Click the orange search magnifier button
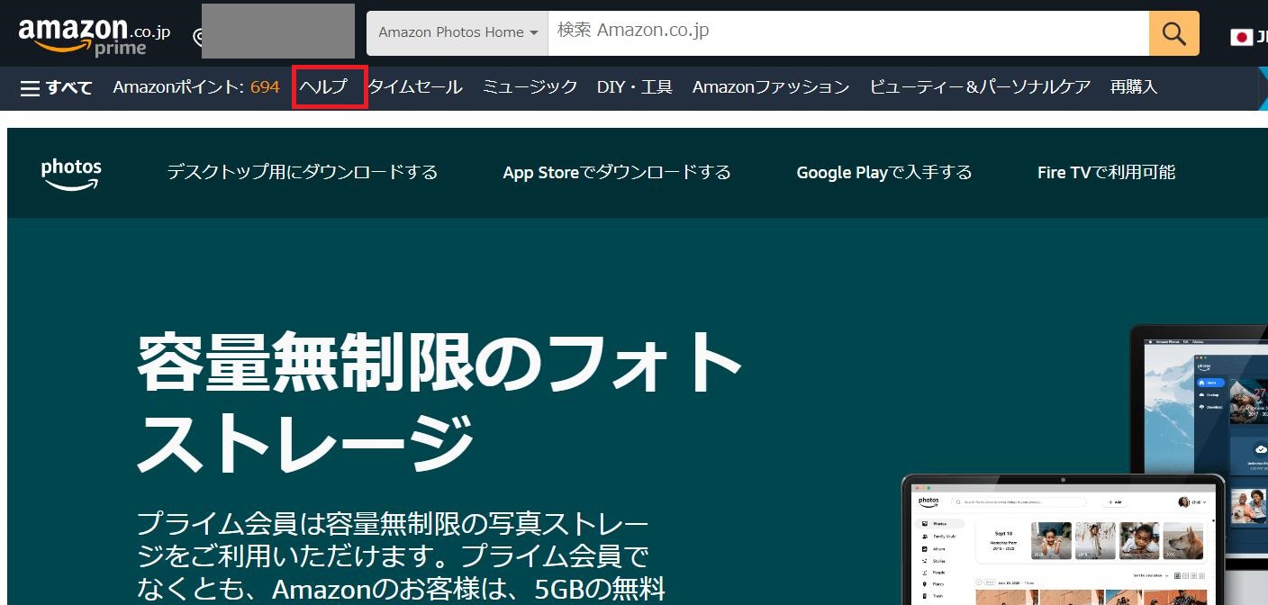 tap(1173, 33)
